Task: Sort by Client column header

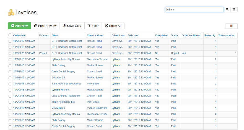Action: [x=55, y=35]
